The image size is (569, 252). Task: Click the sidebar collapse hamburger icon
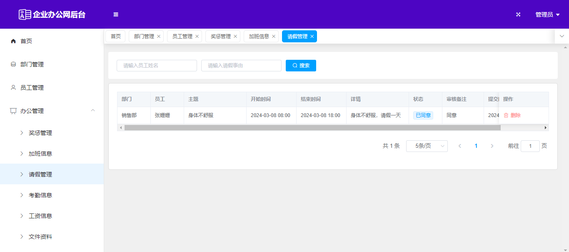coord(116,15)
